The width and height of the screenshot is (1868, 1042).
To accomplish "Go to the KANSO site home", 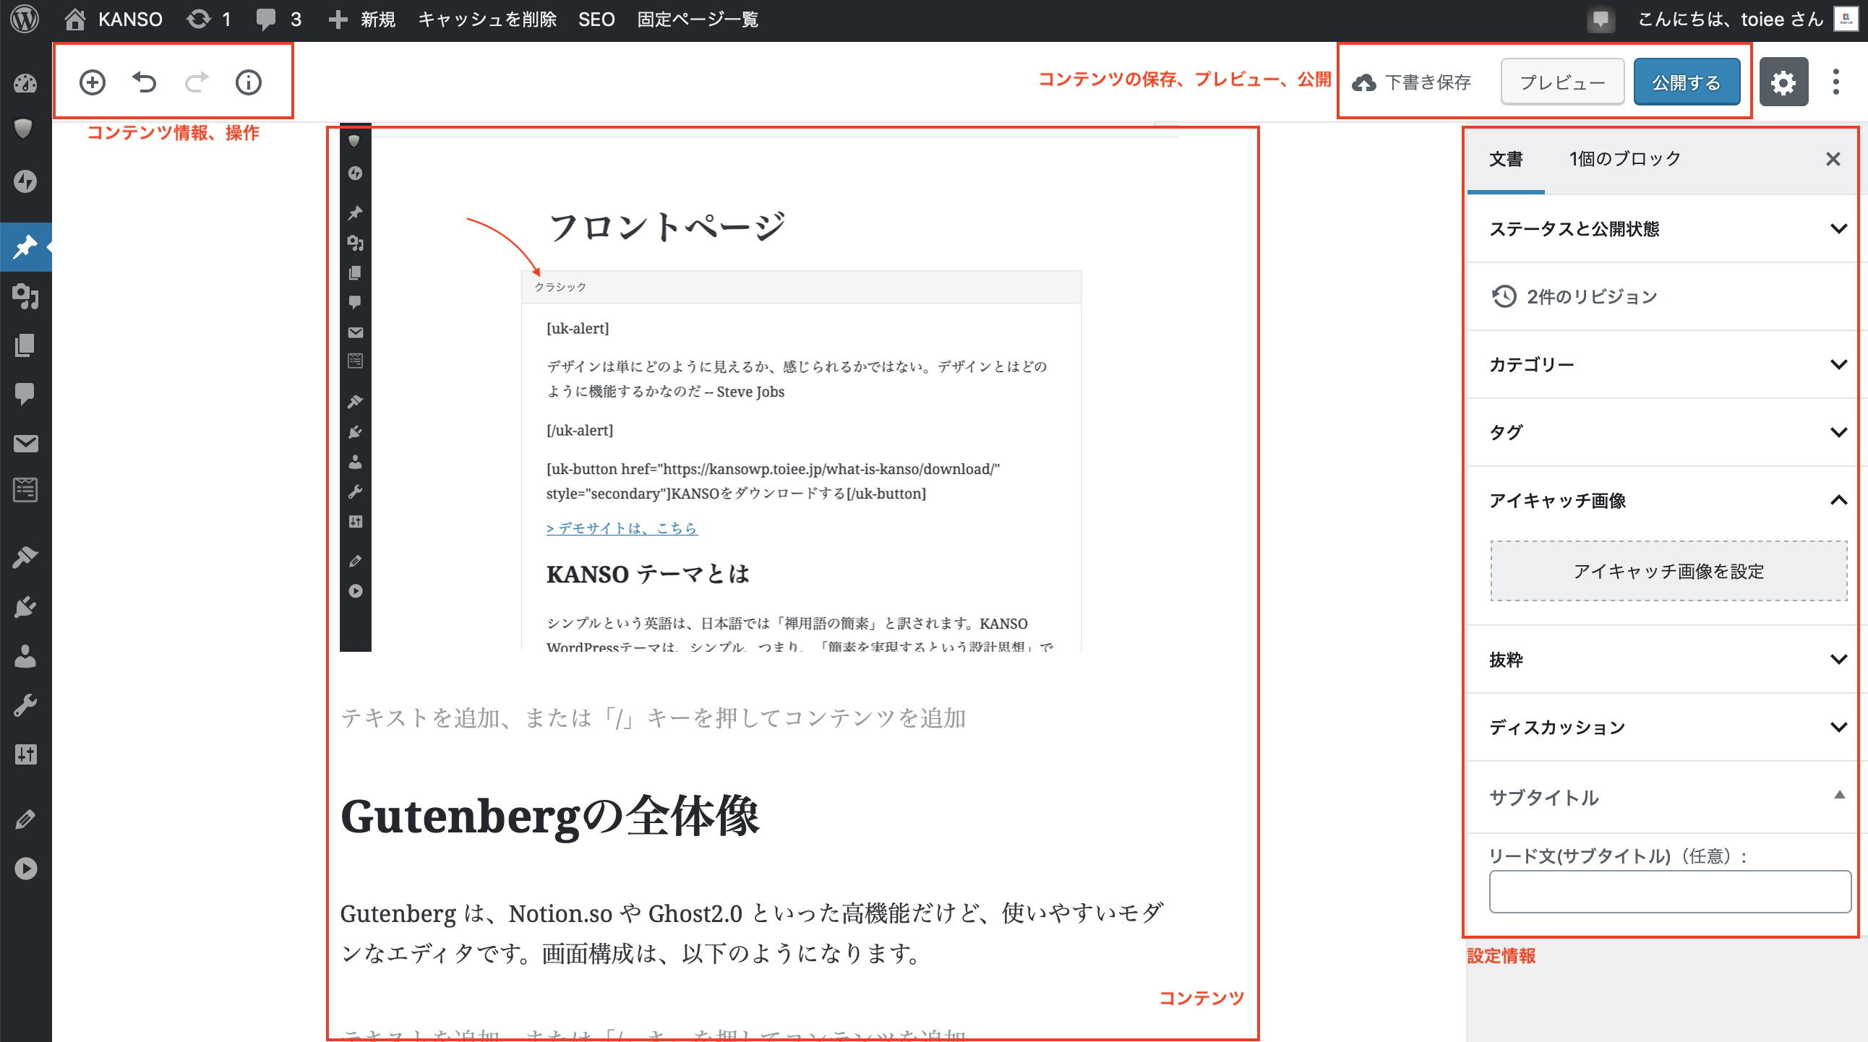I will coord(113,20).
